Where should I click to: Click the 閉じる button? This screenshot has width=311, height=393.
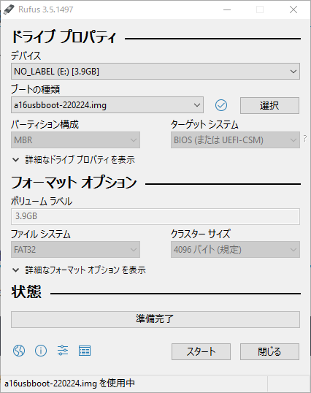269,351
